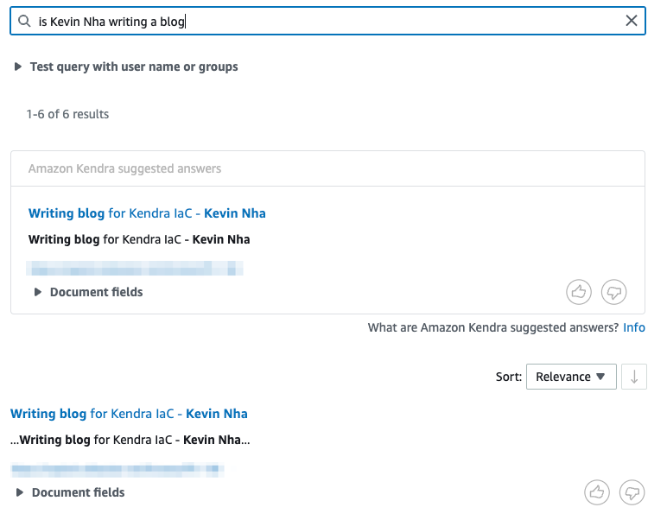The width and height of the screenshot is (667, 520).
Task: Thumbs up the first search result
Action: pyautogui.click(x=597, y=492)
